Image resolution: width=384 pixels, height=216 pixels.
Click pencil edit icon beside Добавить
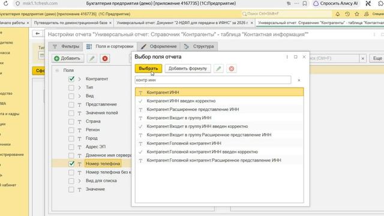[92, 58]
